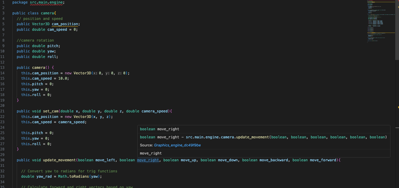
Task: Click the toRadians method call
Action: tap(79, 176)
